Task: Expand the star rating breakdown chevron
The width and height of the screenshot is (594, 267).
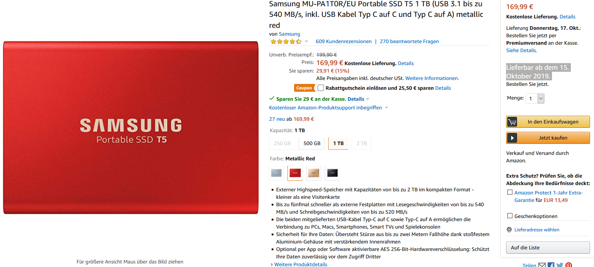Action: [x=306, y=42]
